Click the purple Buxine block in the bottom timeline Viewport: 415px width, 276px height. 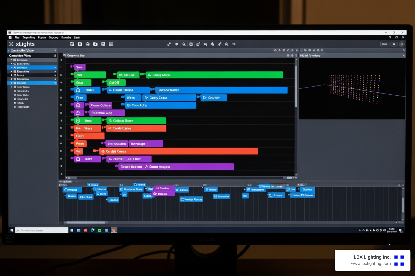coord(164,188)
